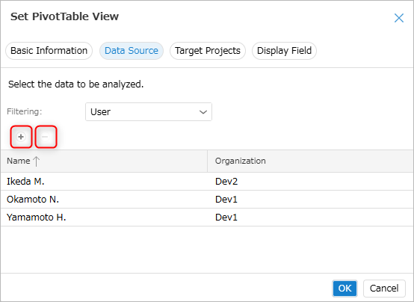Click Dev1 cell in Okamoto N. row
Screen dimensions: 414x302
[x=226, y=200]
